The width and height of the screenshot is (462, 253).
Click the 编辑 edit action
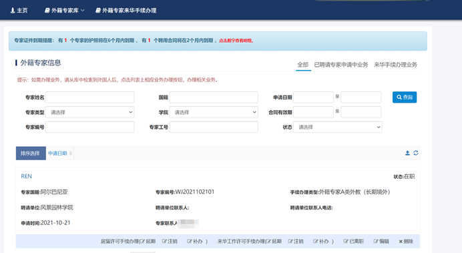(x=381, y=241)
